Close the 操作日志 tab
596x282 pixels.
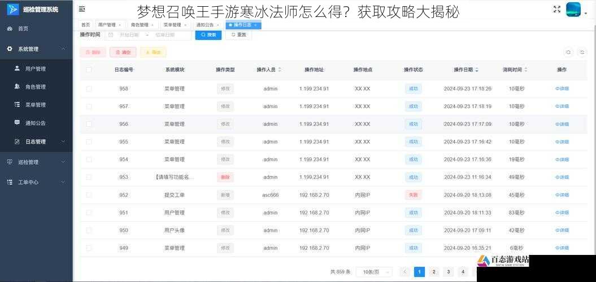[255, 25]
